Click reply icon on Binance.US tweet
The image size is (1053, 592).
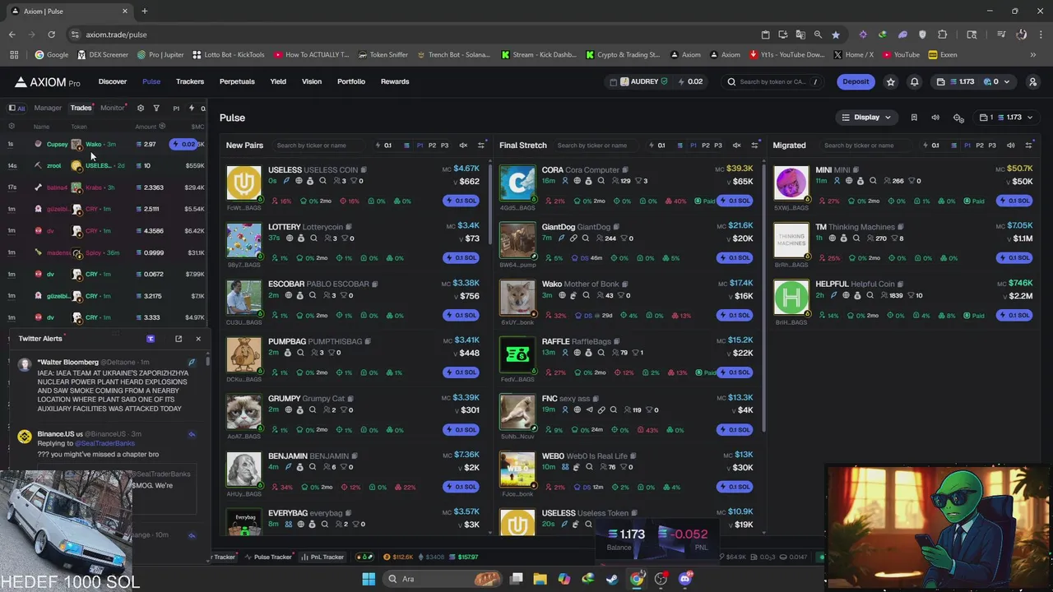point(192,434)
